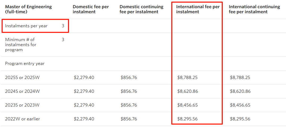This screenshot has height=127, width=286.
Task: Click the $8,295.56 international fee per instalment
Action: click(x=187, y=119)
